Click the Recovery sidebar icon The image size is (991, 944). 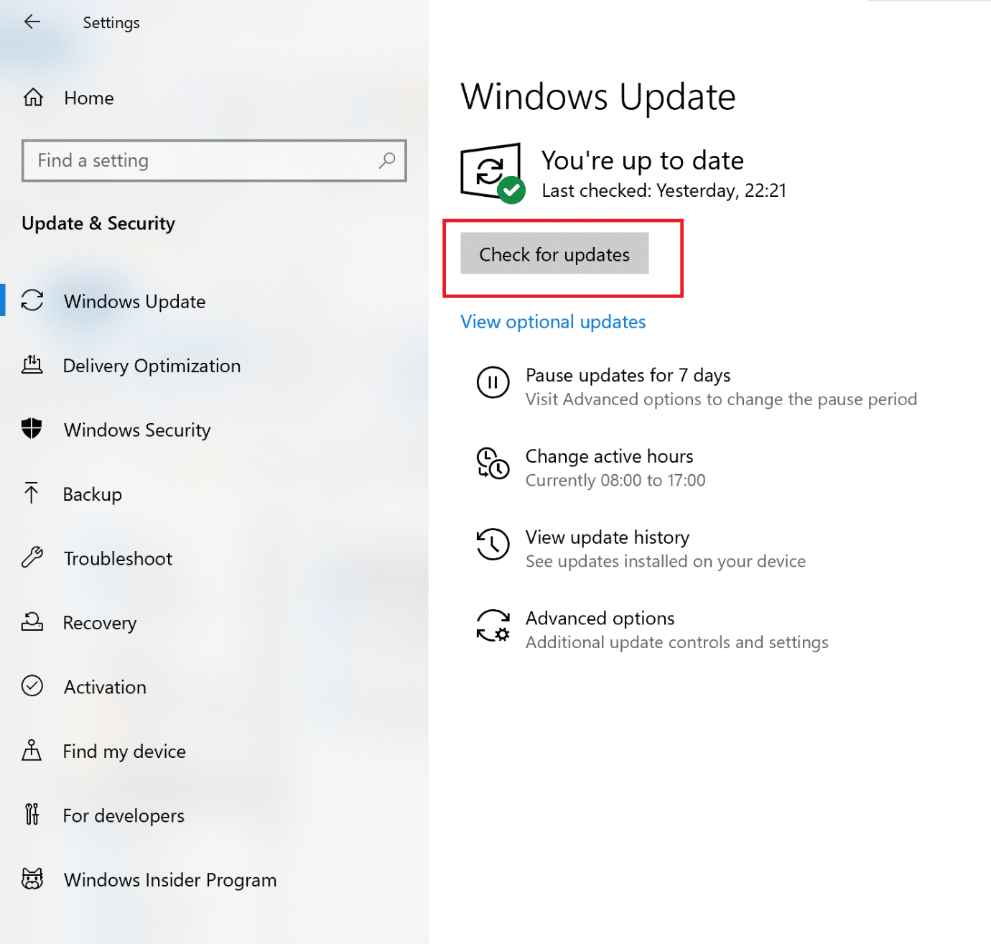click(x=32, y=622)
